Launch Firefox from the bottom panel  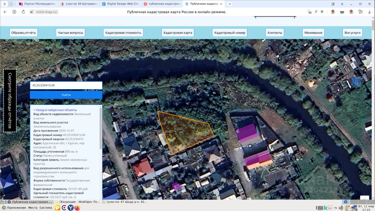pyautogui.click(x=77, y=208)
